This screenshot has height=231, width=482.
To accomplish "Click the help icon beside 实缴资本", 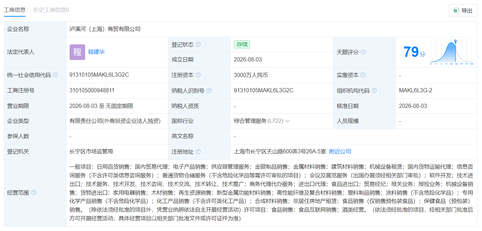I will point(363,75).
